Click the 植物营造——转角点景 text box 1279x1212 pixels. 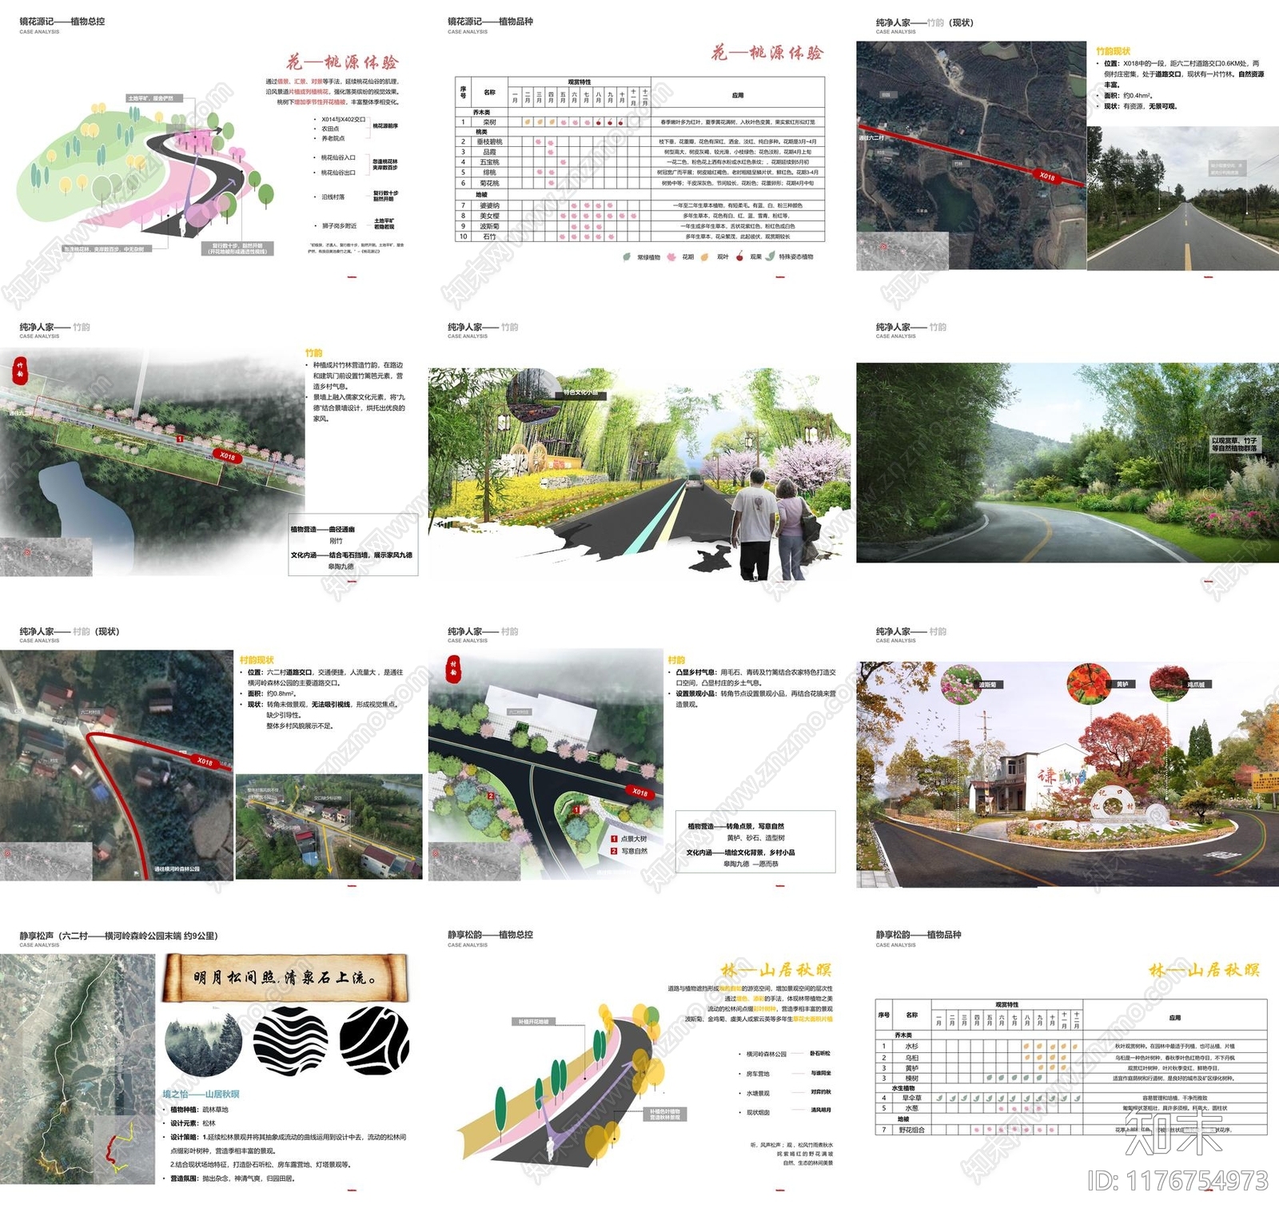coord(755,841)
